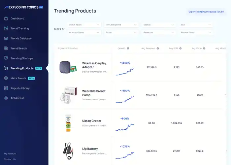Open Dashboard home icon
Image resolution: width=231 pixels, height=165 pixels.
[x=6, y=18]
